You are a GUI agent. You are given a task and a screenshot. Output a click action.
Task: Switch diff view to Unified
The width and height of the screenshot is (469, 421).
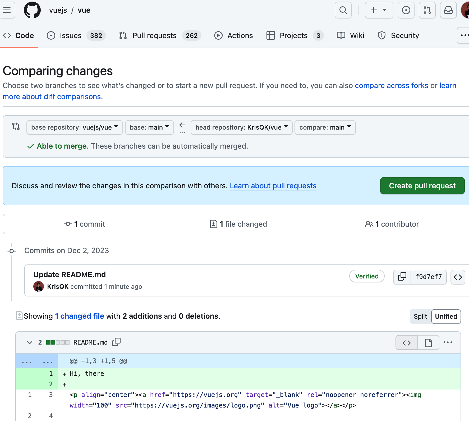tap(446, 317)
